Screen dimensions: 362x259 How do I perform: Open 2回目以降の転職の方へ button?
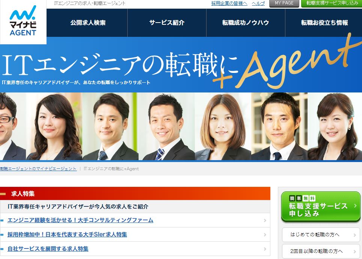click(321, 251)
